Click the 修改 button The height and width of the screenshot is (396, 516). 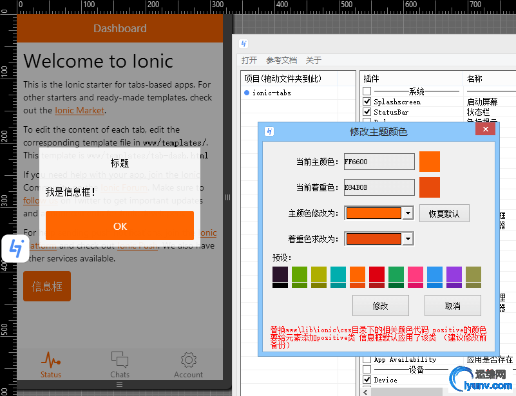pos(381,306)
